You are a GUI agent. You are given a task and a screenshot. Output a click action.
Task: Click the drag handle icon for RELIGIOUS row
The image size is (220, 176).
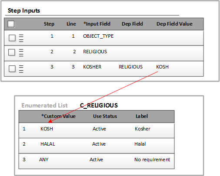(21, 53)
